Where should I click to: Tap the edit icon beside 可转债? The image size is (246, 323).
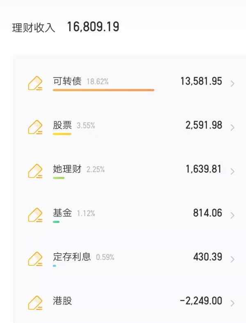[x=35, y=83]
